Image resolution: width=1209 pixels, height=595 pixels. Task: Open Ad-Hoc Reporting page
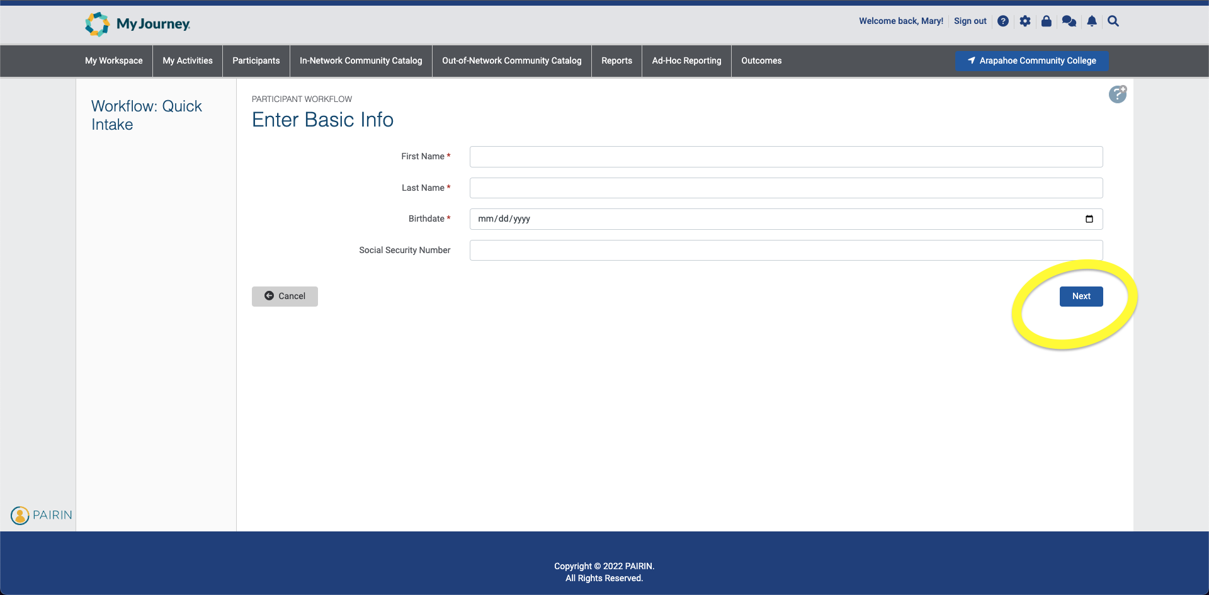click(x=686, y=61)
